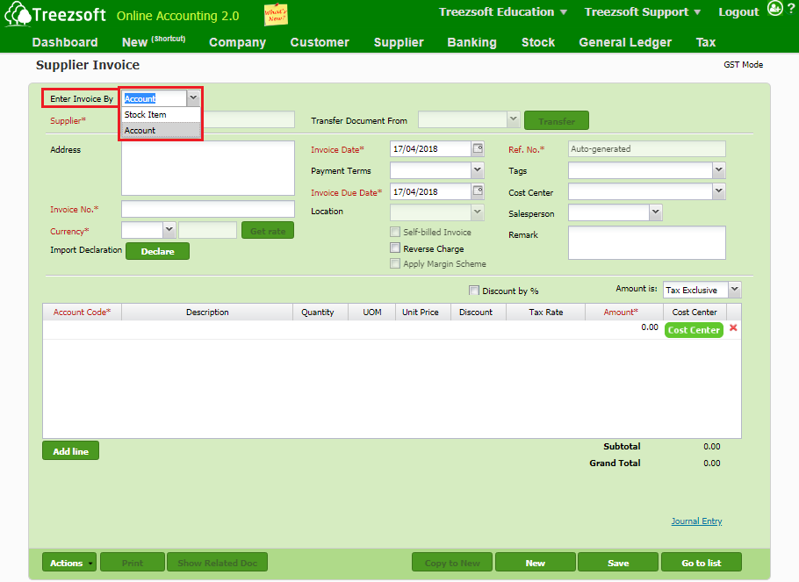Choose Account option in the dropdown list
The image size is (799, 582).
161,131
